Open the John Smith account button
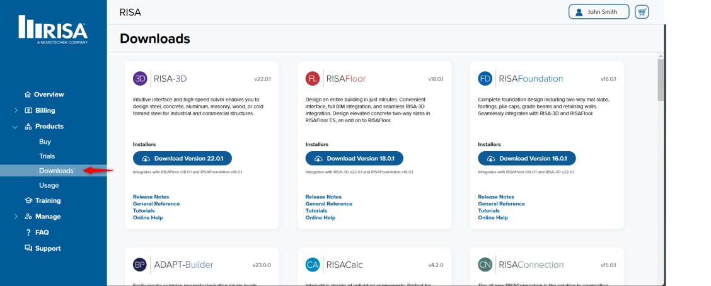This screenshot has height=286, width=711. pos(598,12)
